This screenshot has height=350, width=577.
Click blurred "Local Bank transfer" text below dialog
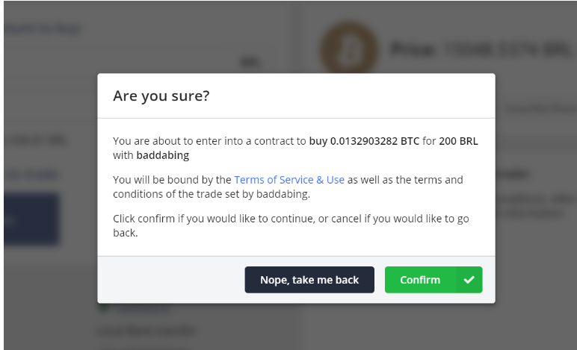tap(146, 331)
